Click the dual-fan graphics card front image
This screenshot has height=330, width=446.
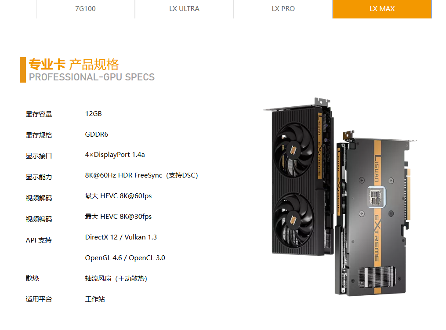[298, 177]
